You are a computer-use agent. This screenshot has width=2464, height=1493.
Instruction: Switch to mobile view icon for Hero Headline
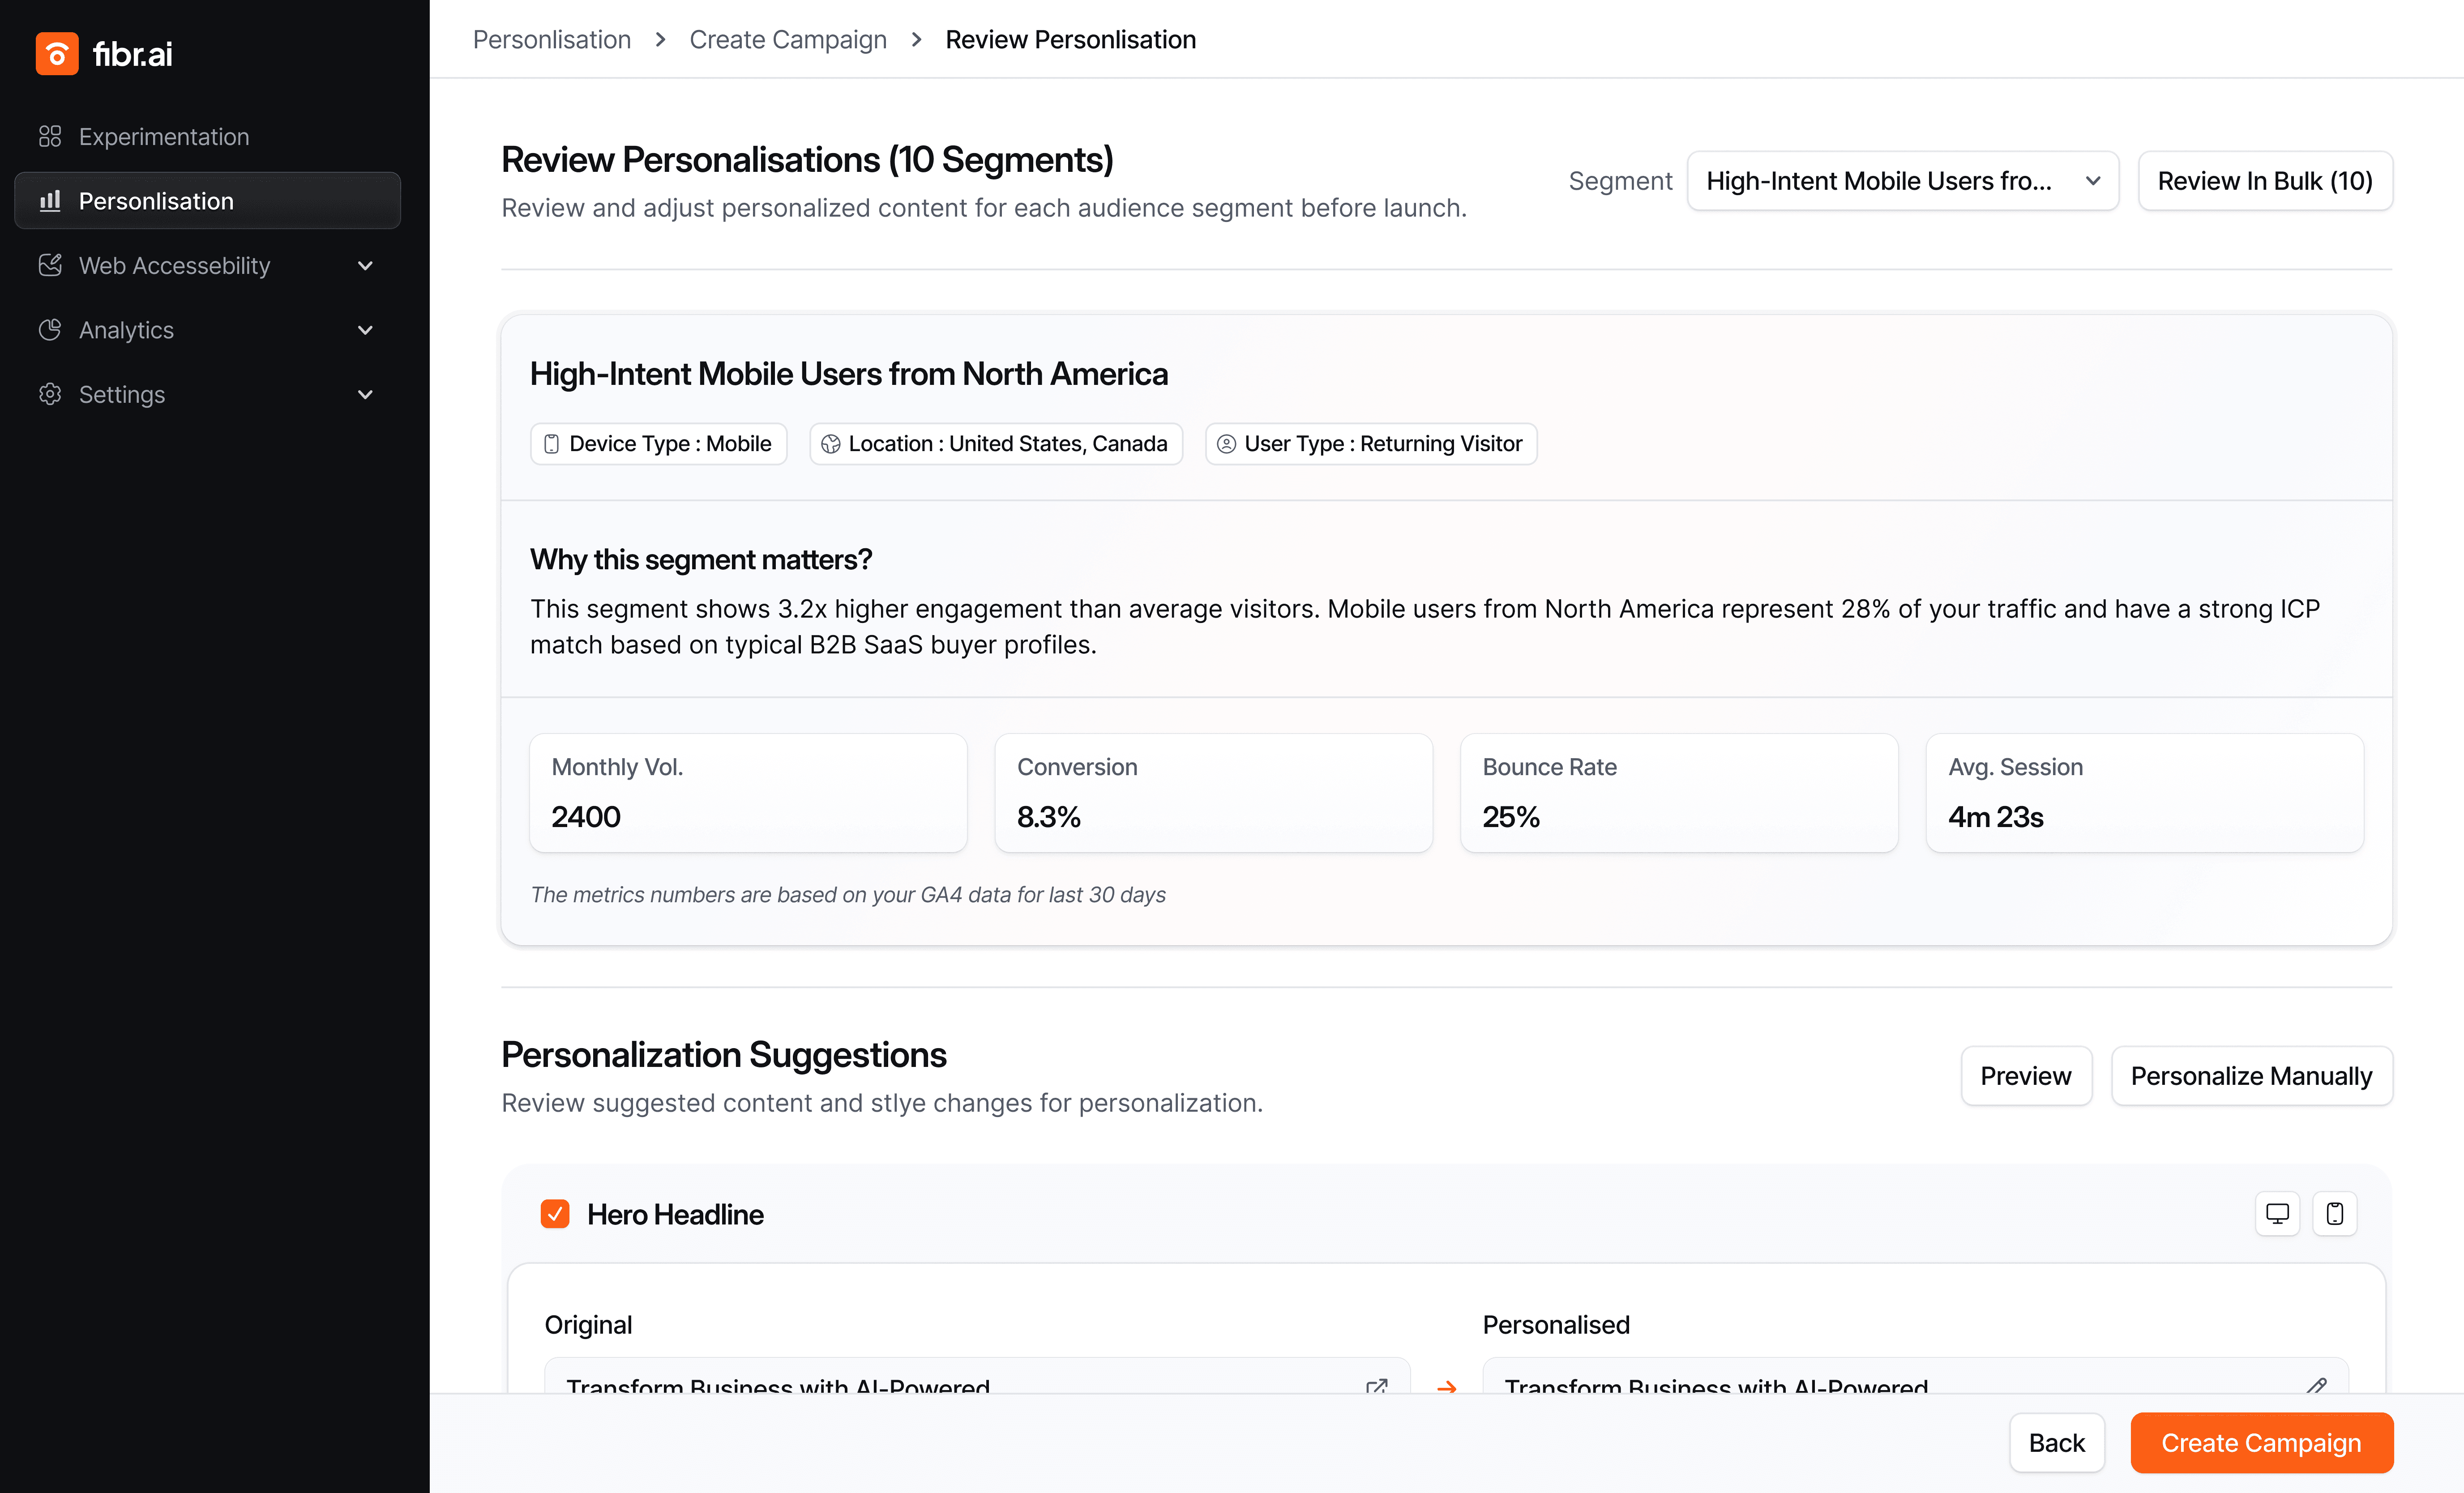(2334, 1214)
